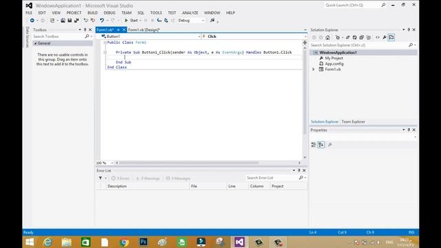Image resolution: width=441 pixels, height=248 pixels.
Task: Click the Step Into debug icon
Action: coord(159,20)
